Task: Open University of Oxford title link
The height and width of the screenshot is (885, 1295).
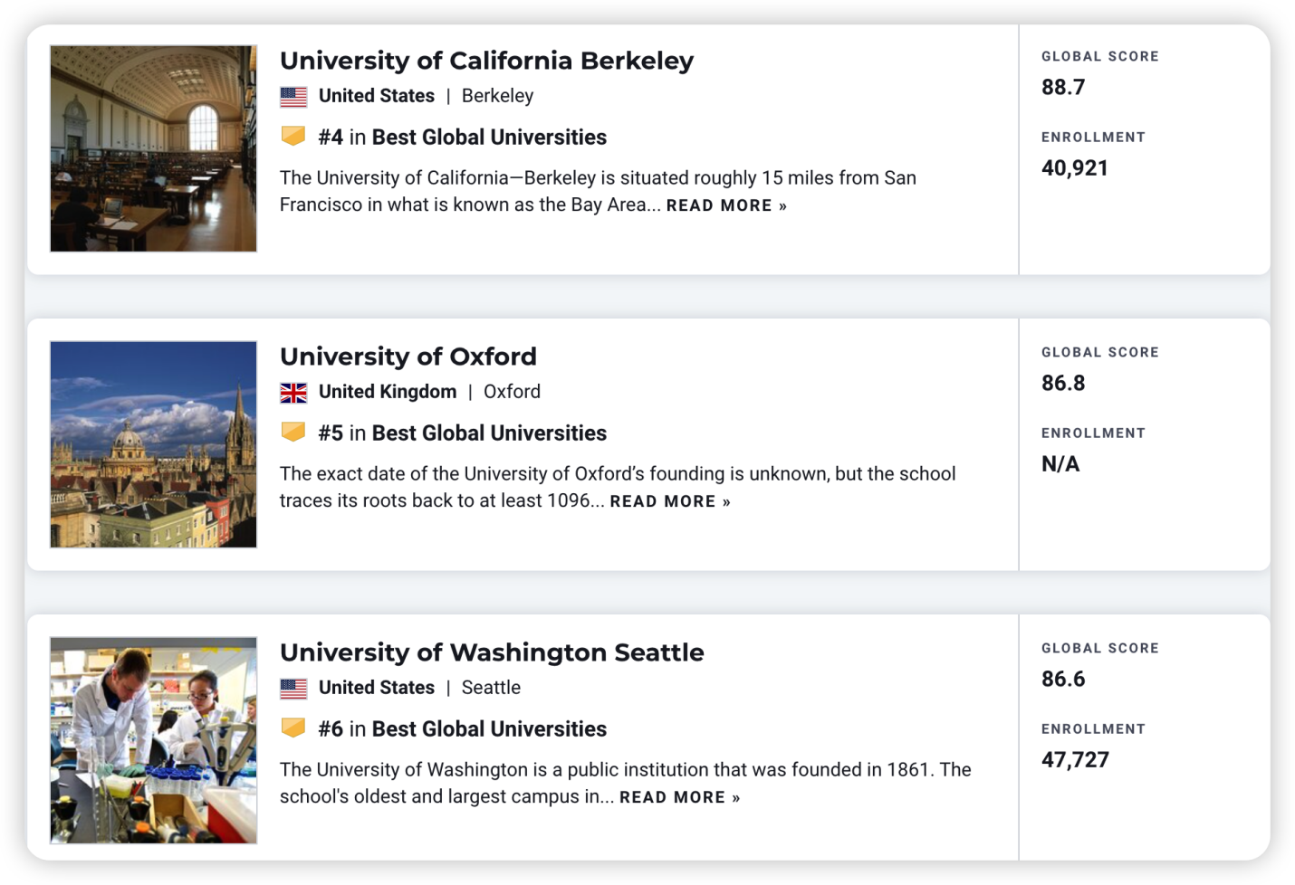Action: (x=408, y=357)
